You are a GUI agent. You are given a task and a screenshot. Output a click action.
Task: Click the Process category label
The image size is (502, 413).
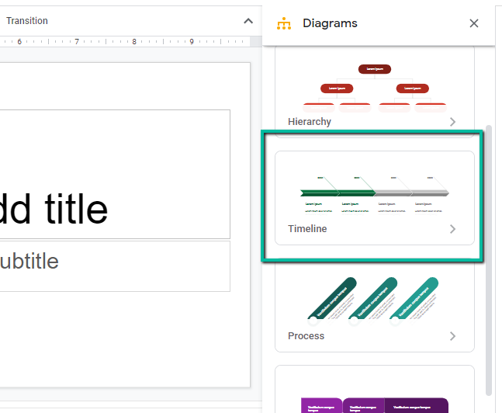click(306, 336)
